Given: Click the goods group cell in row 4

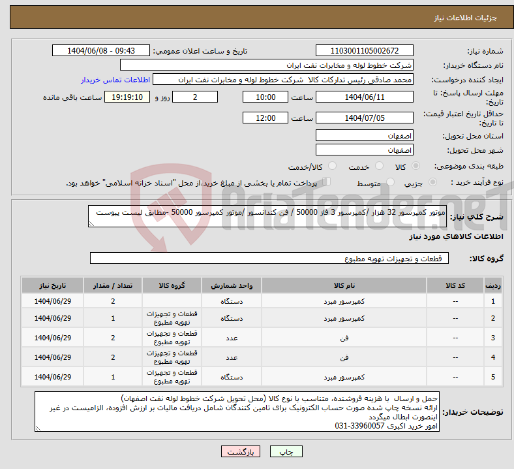Looking at the screenshot, I should click(x=172, y=357).
